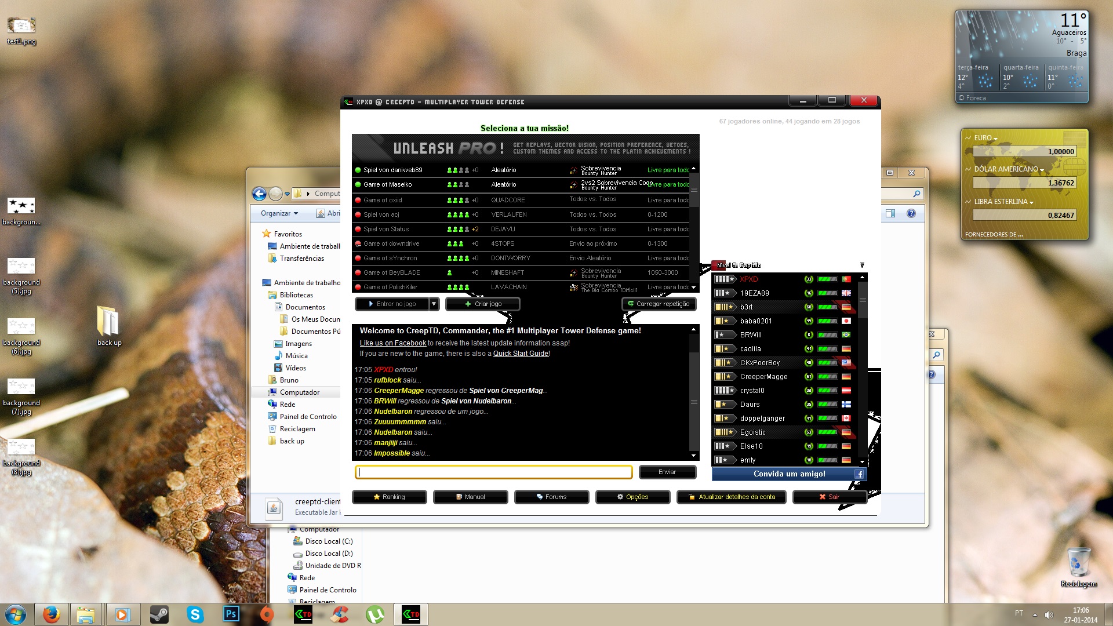The height and width of the screenshot is (626, 1113).
Task: Click the taskbar volume icon
Action: pos(1049,614)
